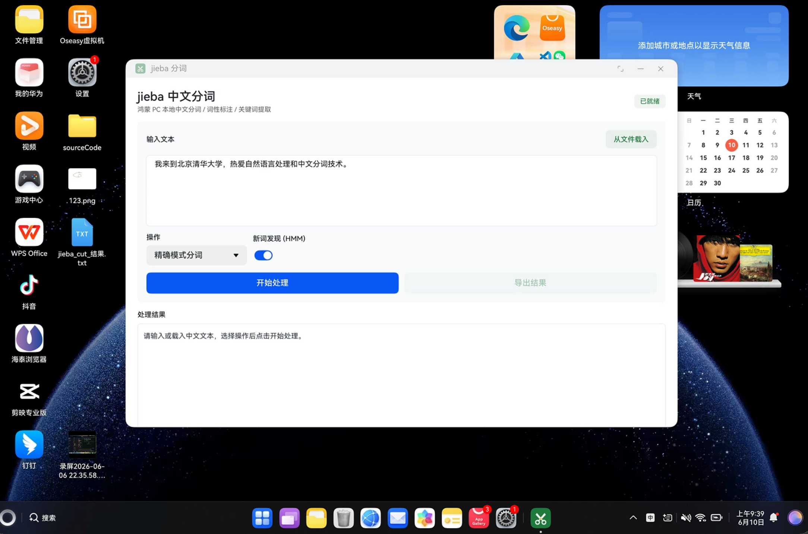This screenshot has height=534, width=808.
Task: Click the 搜索 taskbar search
Action: pyautogui.click(x=42, y=518)
